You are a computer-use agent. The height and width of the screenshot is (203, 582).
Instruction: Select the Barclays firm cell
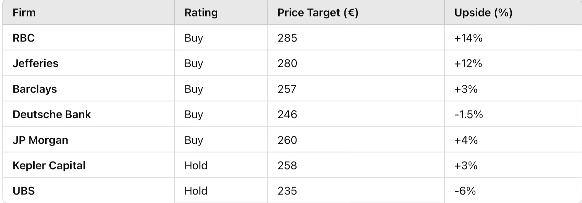tap(35, 89)
